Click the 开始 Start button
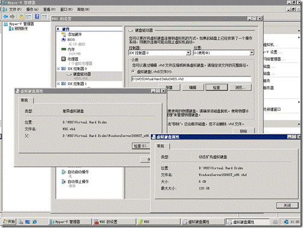 pyautogui.click(x=9, y=221)
